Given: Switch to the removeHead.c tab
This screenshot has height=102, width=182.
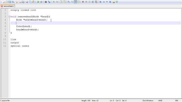Looking at the screenshot, I should tap(8, 6).
